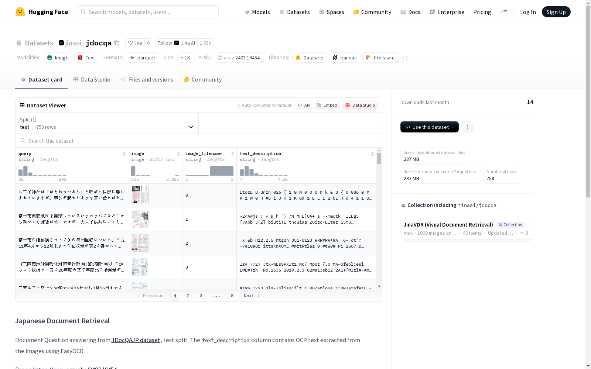Select the Datasets library tag
Viewport: 591px width, 369px height.
[x=310, y=58]
